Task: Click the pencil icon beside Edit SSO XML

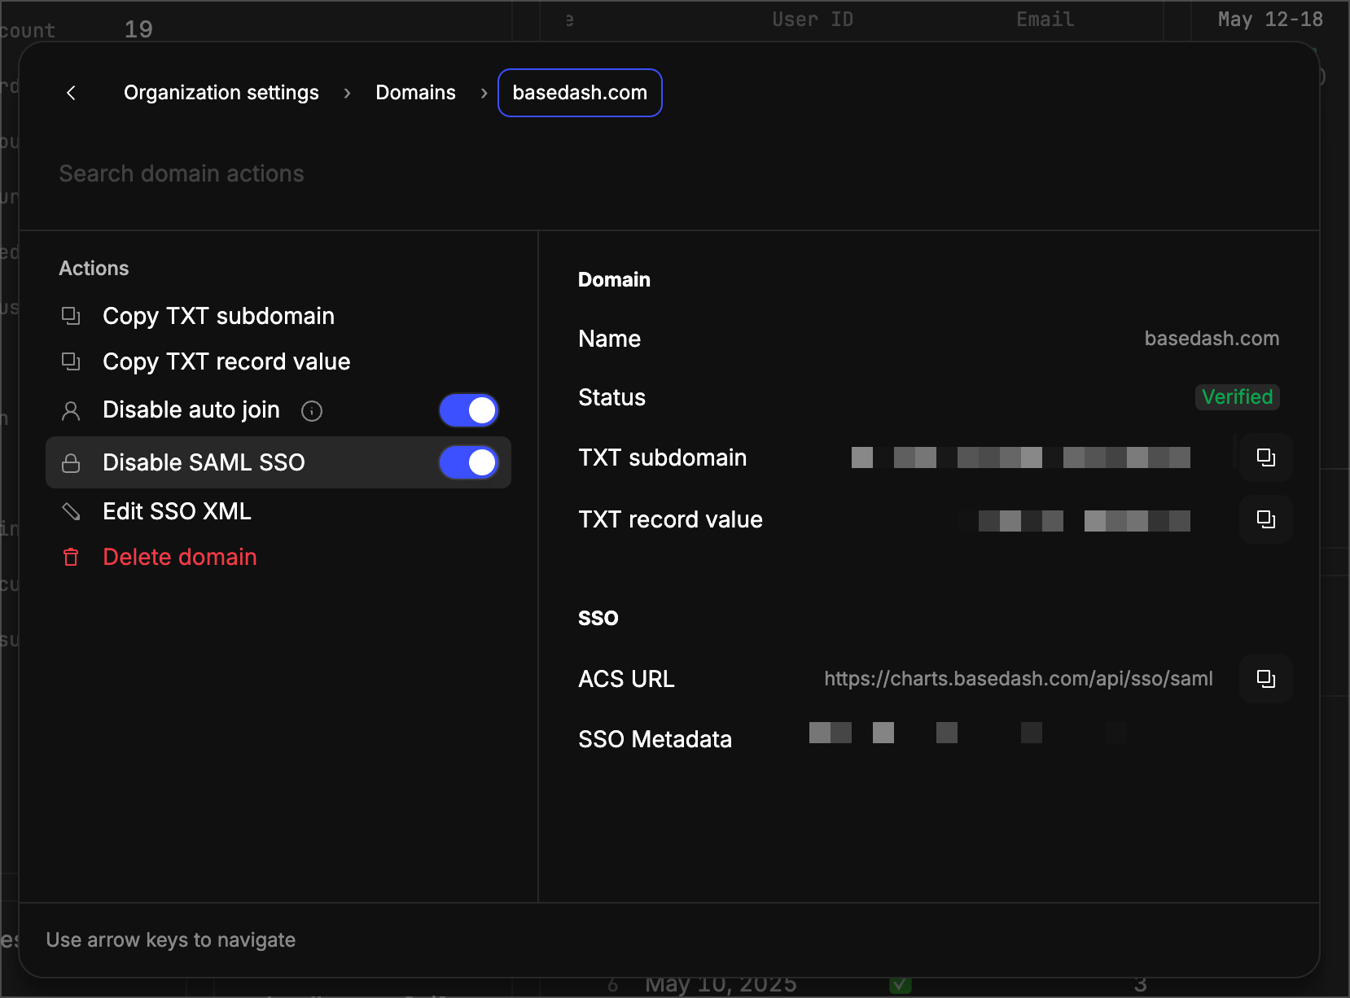Action: click(72, 511)
